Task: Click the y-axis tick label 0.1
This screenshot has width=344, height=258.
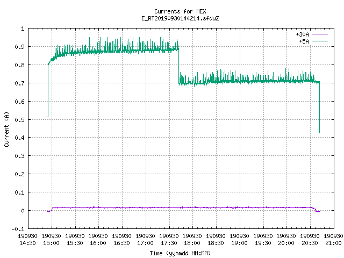Action: [x=19, y=192]
